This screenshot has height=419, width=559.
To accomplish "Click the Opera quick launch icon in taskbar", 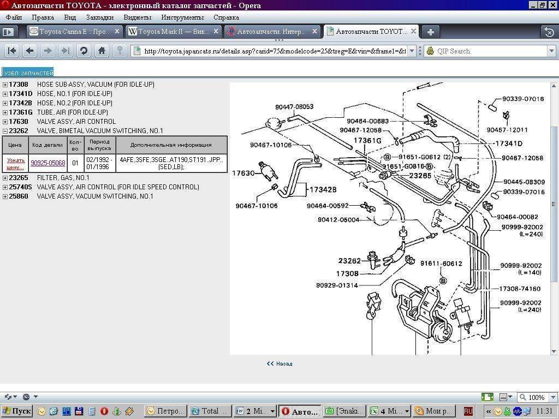I will click(x=104, y=411).
